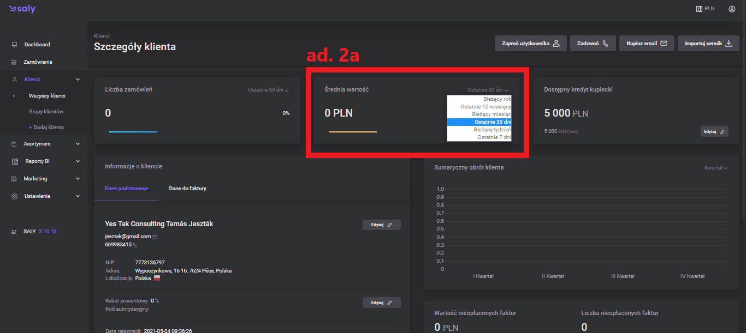Select the 'Dane podstawowe' tab
Image resolution: width=746 pixels, height=333 pixels.
[126, 189]
